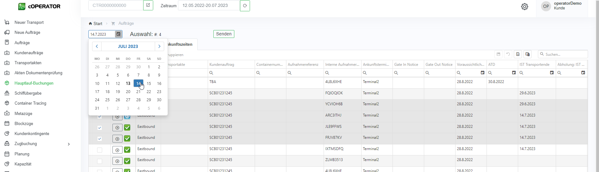Open arrow button in row JLE9FFWS
Image resolution: width=599 pixels, height=172 pixels.
pyautogui.click(x=117, y=128)
